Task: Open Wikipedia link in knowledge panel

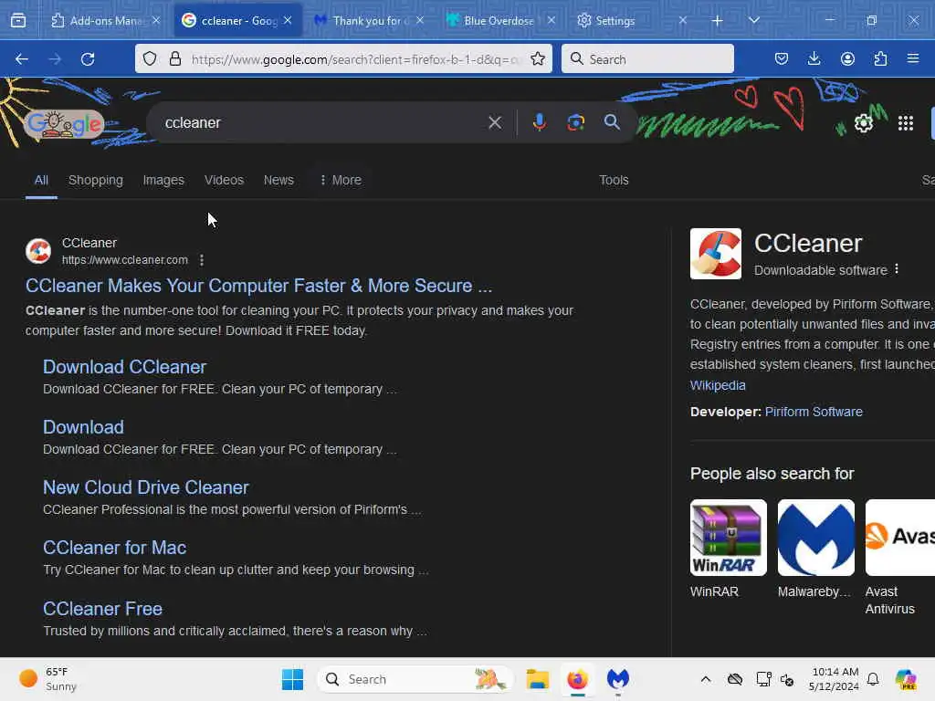Action: [x=718, y=385]
